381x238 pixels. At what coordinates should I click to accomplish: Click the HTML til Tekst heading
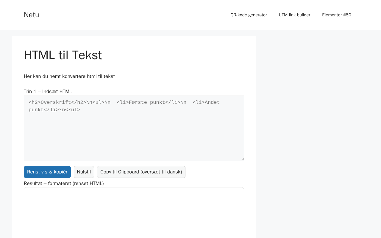[63, 55]
